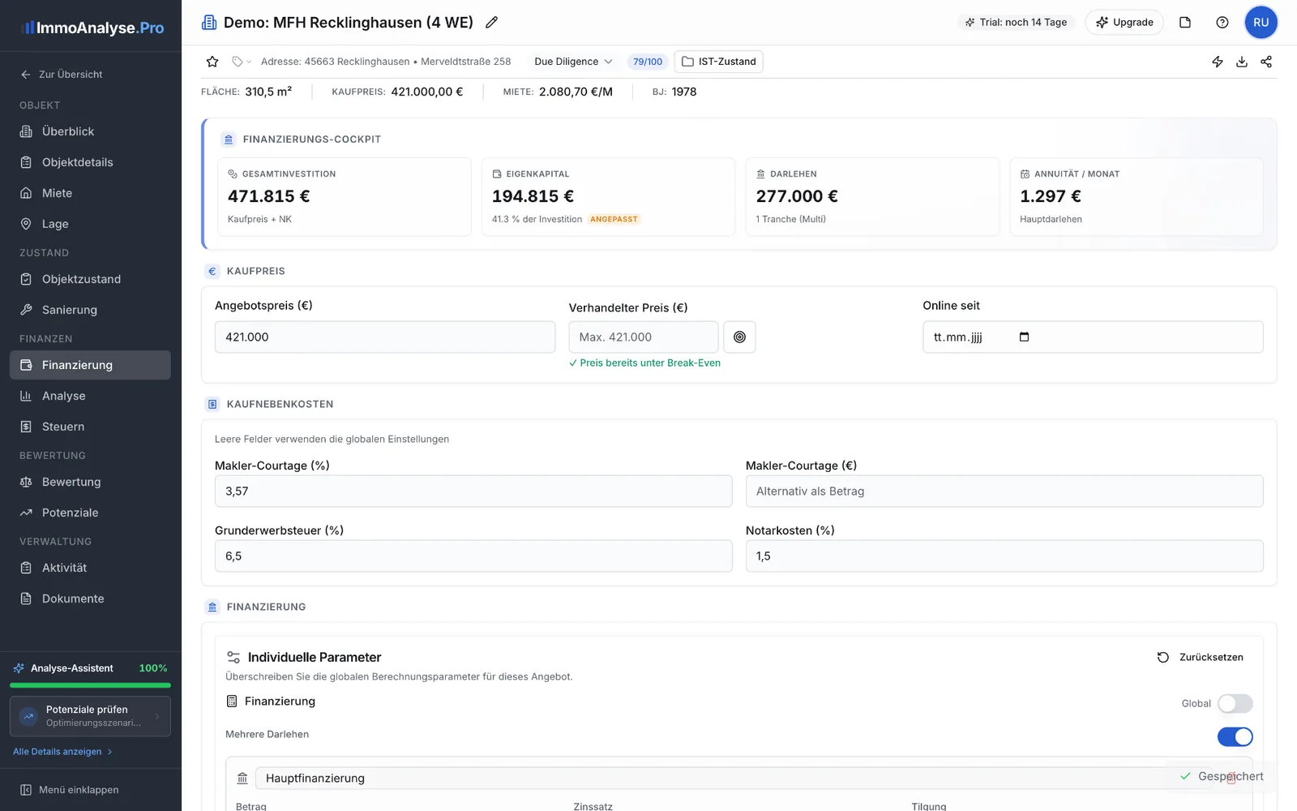
Task: Click the Upgrade button
Action: click(x=1124, y=23)
